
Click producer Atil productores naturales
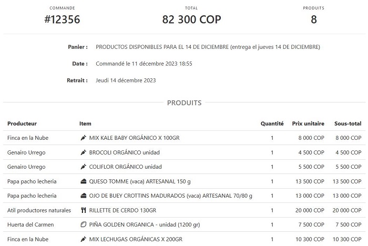click(39, 210)
